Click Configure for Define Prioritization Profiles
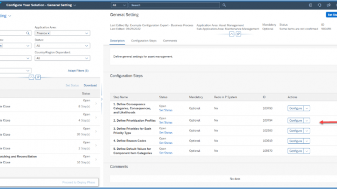The width and height of the screenshot is (337, 189). click(x=295, y=121)
